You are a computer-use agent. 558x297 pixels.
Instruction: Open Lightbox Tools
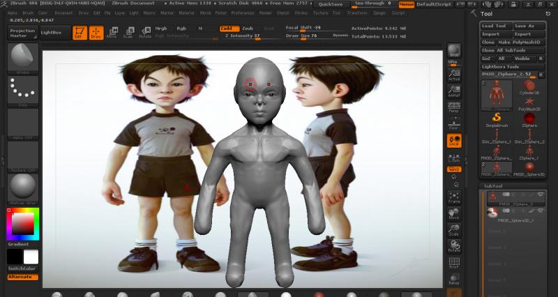click(x=513, y=66)
